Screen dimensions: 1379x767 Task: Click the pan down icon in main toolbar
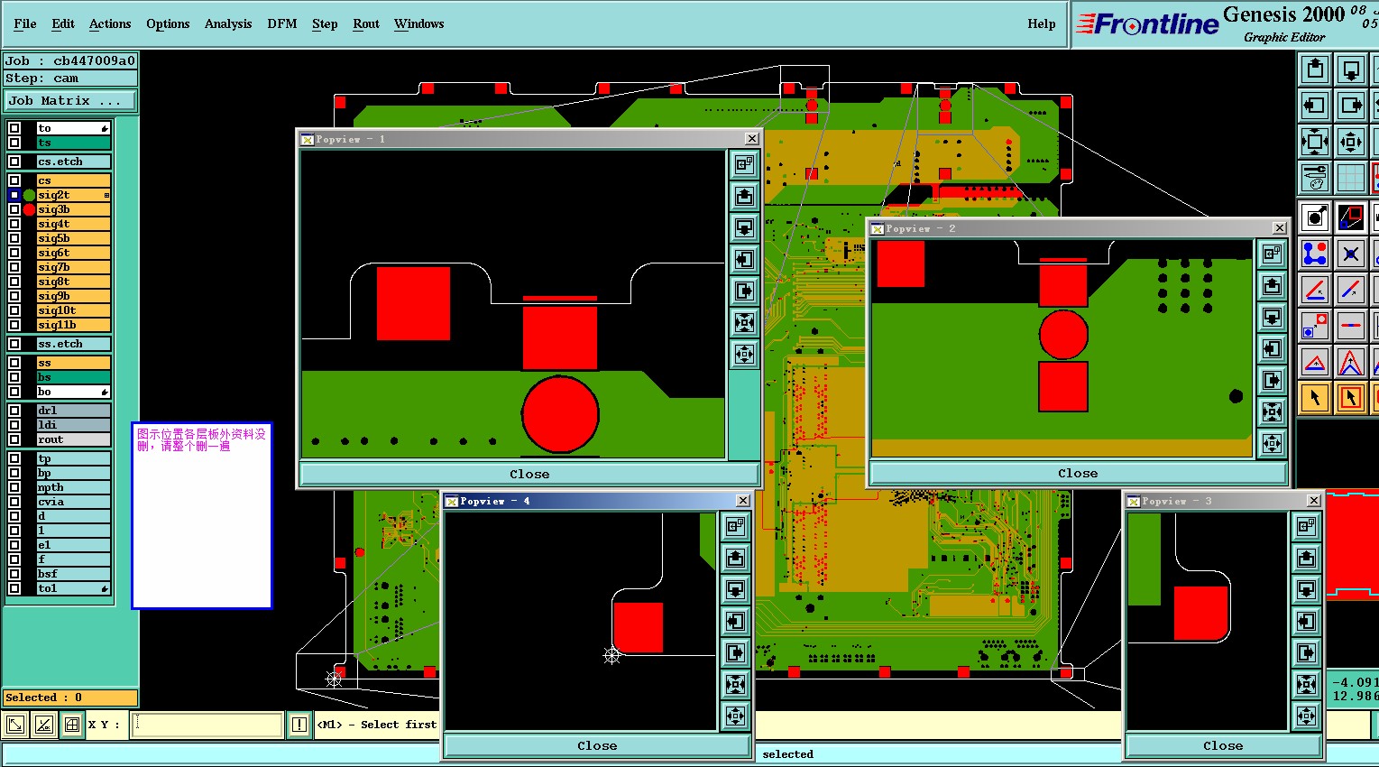[1351, 69]
